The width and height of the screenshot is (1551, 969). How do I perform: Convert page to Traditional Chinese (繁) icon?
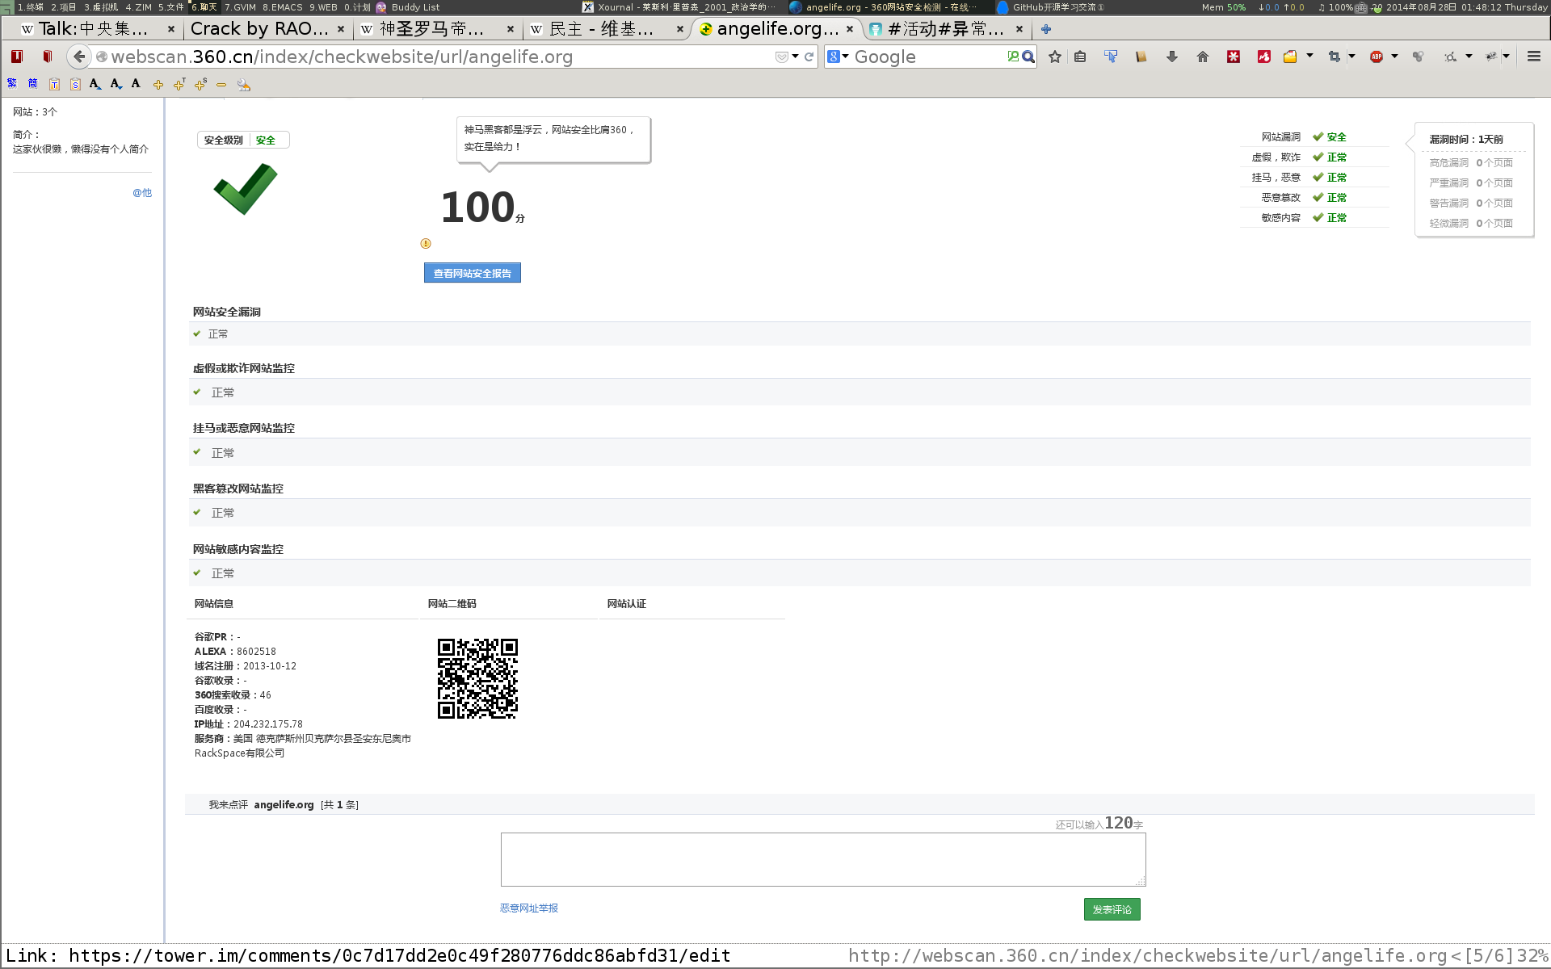tap(12, 84)
